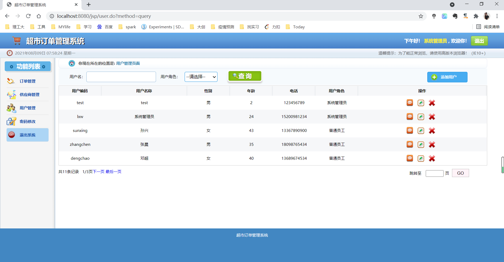Click user name 孙兴
The height and width of the screenshot is (262, 504).
[x=144, y=130]
